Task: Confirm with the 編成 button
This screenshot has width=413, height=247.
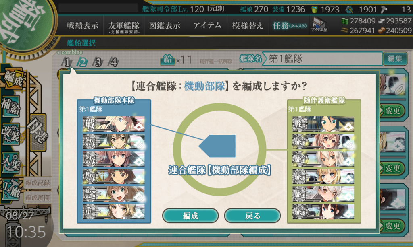Action: point(190,216)
